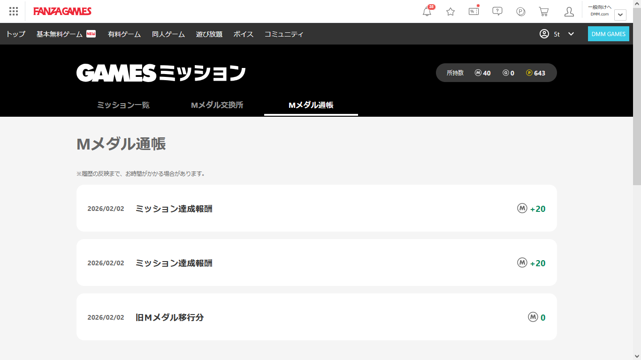Image resolution: width=641 pixels, height=360 pixels.
Task: Expand the 5t user account chevron
Action: click(571, 34)
